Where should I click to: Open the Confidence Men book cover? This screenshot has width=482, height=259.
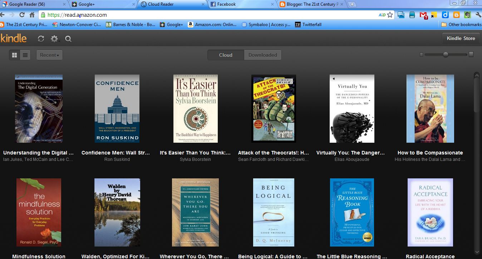click(117, 108)
